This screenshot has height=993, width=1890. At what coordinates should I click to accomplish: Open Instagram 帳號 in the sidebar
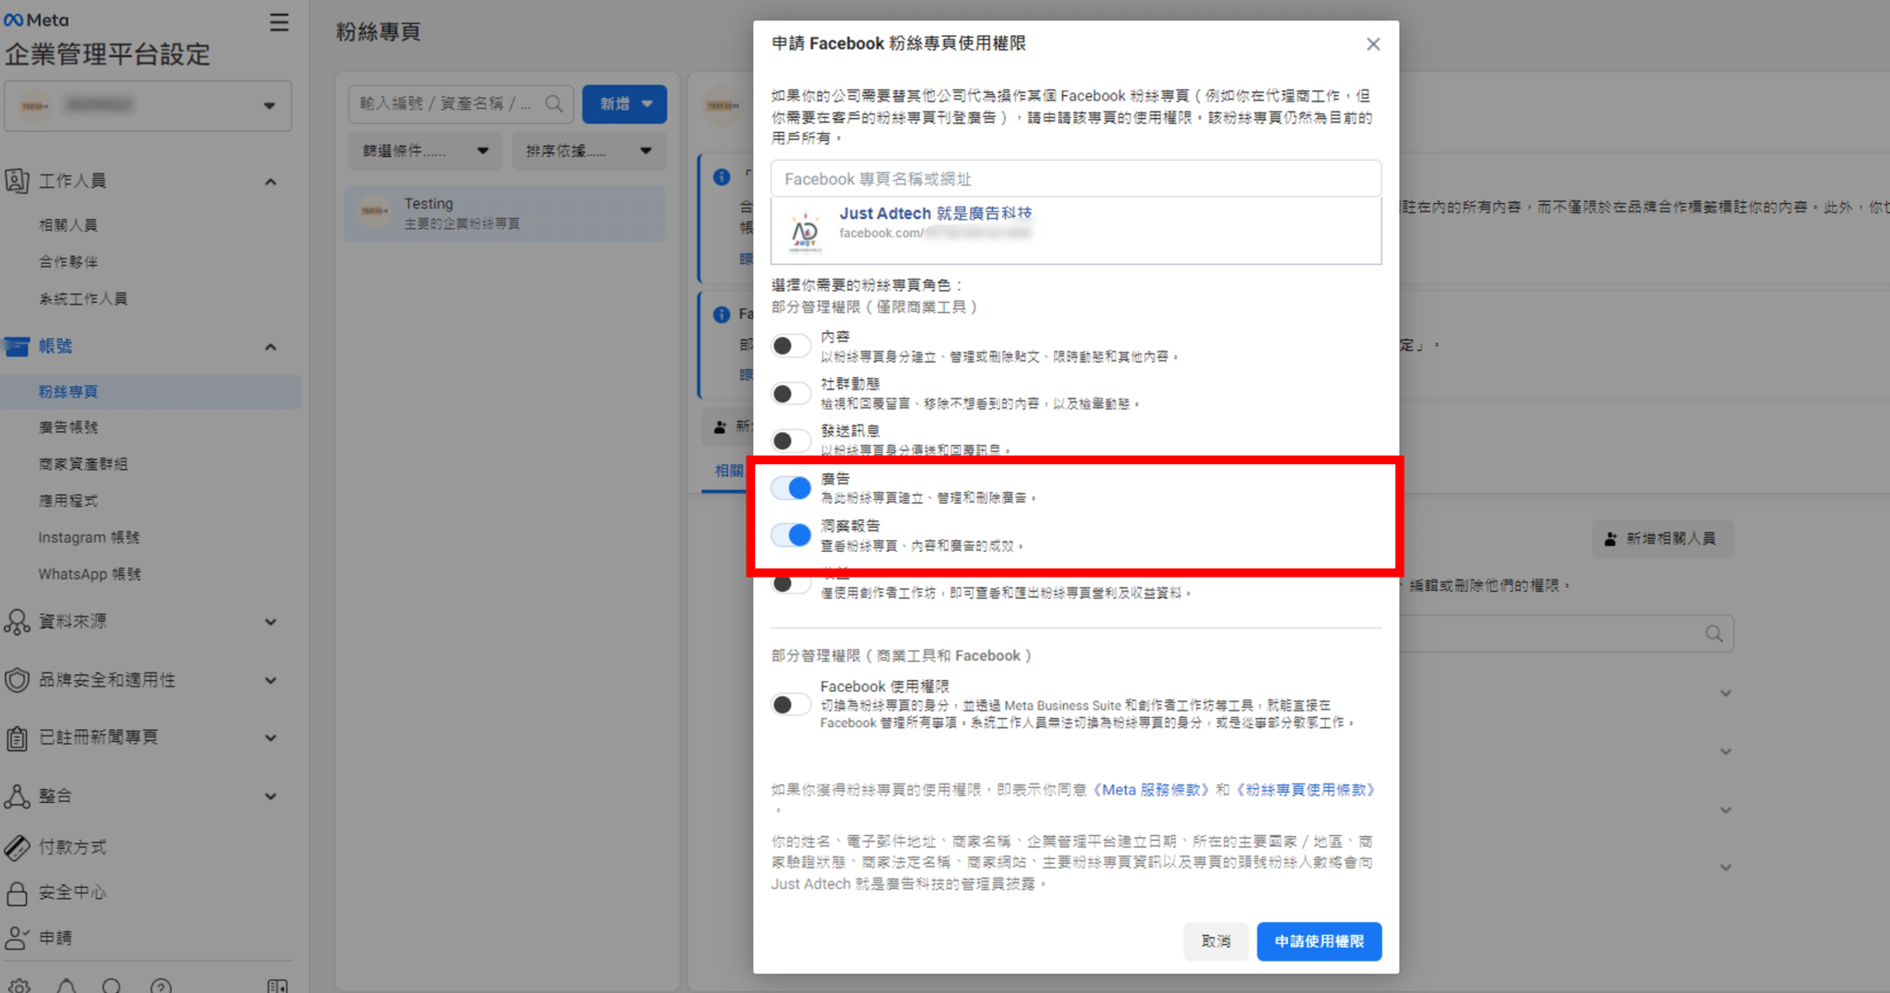tap(89, 537)
